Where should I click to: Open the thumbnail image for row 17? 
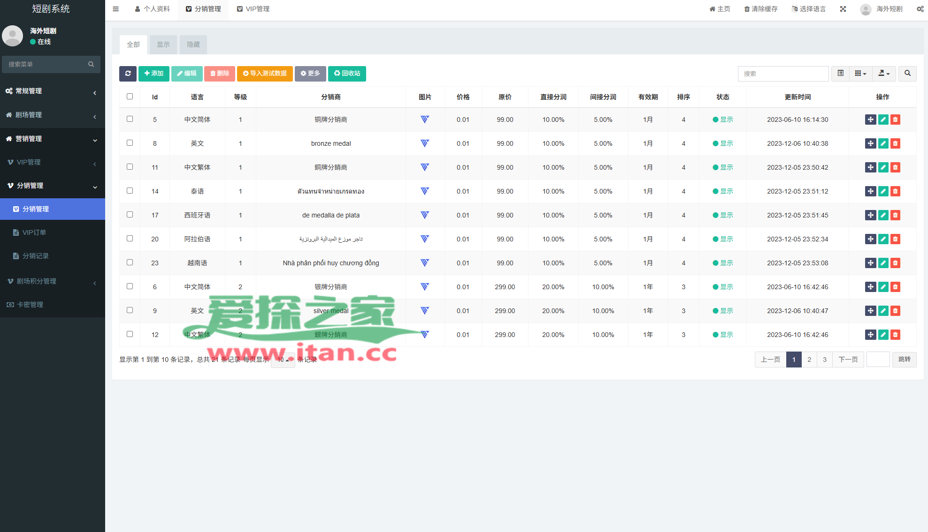[x=424, y=215]
